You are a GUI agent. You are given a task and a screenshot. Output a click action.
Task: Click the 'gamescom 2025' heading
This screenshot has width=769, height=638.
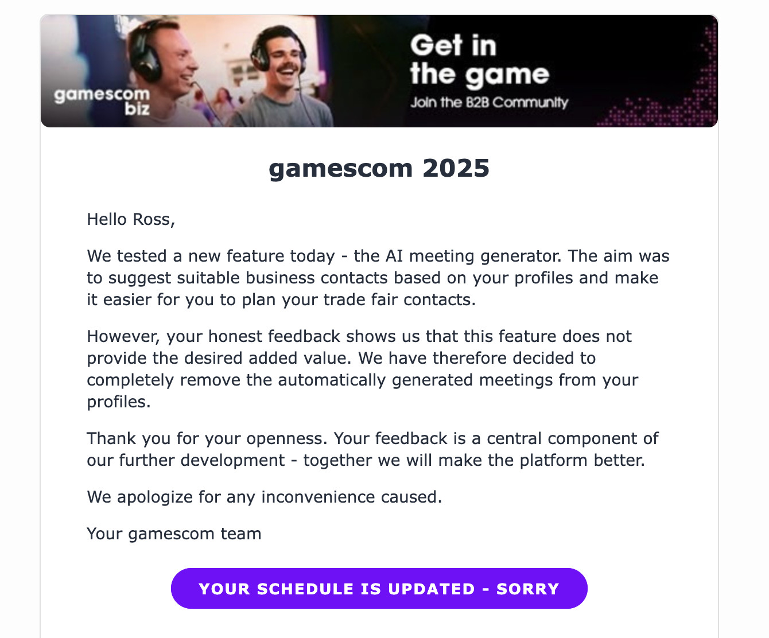coord(379,168)
